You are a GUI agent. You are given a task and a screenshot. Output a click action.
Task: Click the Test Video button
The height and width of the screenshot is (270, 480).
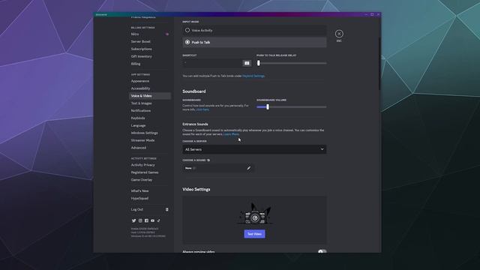(x=254, y=234)
